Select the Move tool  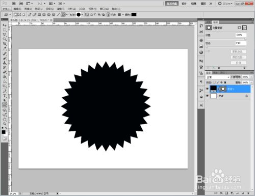[5, 25]
